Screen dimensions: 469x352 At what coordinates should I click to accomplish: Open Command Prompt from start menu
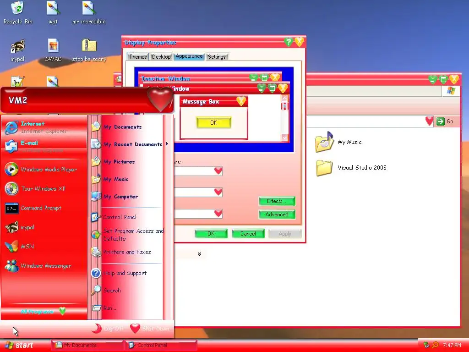[44, 208]
